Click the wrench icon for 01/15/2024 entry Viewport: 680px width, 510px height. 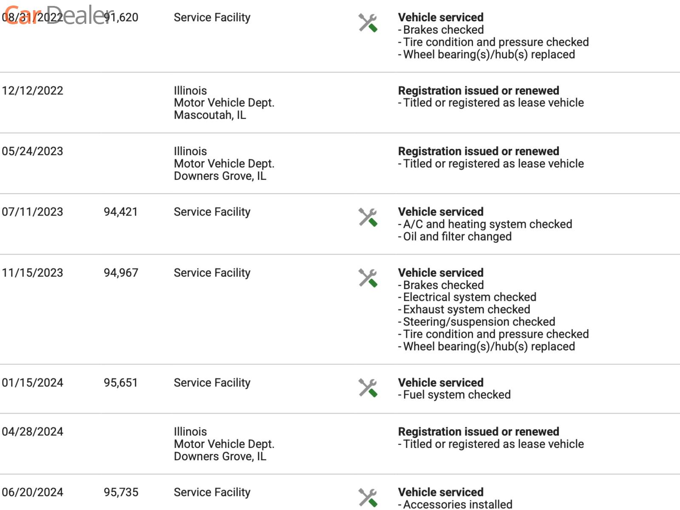368,388
